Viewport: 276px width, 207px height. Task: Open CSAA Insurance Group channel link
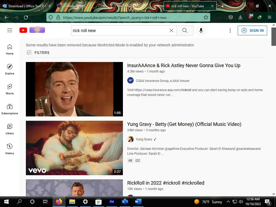point(163,81)
